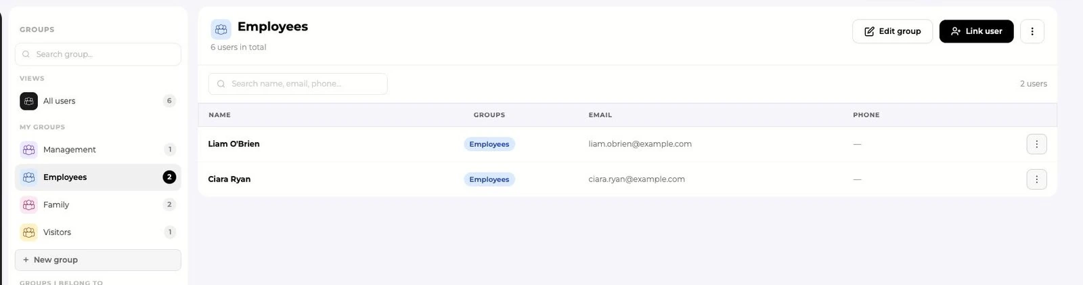This screenshot has height=285, width=1083.
Task: Click the All users count badge 6
Action: [169, 101]
